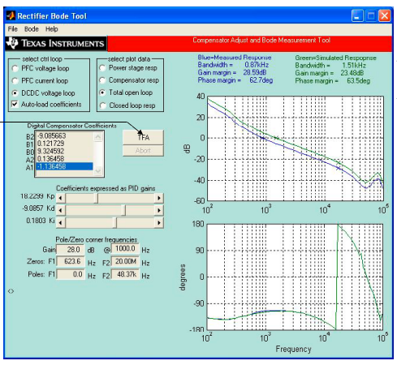This screenshot has height=365, width=397.
Task: Click the Kd slider thumb
Action: click(x=123, y=210)
